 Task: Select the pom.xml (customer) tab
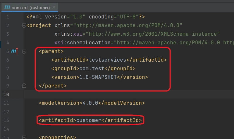[30, 8]
